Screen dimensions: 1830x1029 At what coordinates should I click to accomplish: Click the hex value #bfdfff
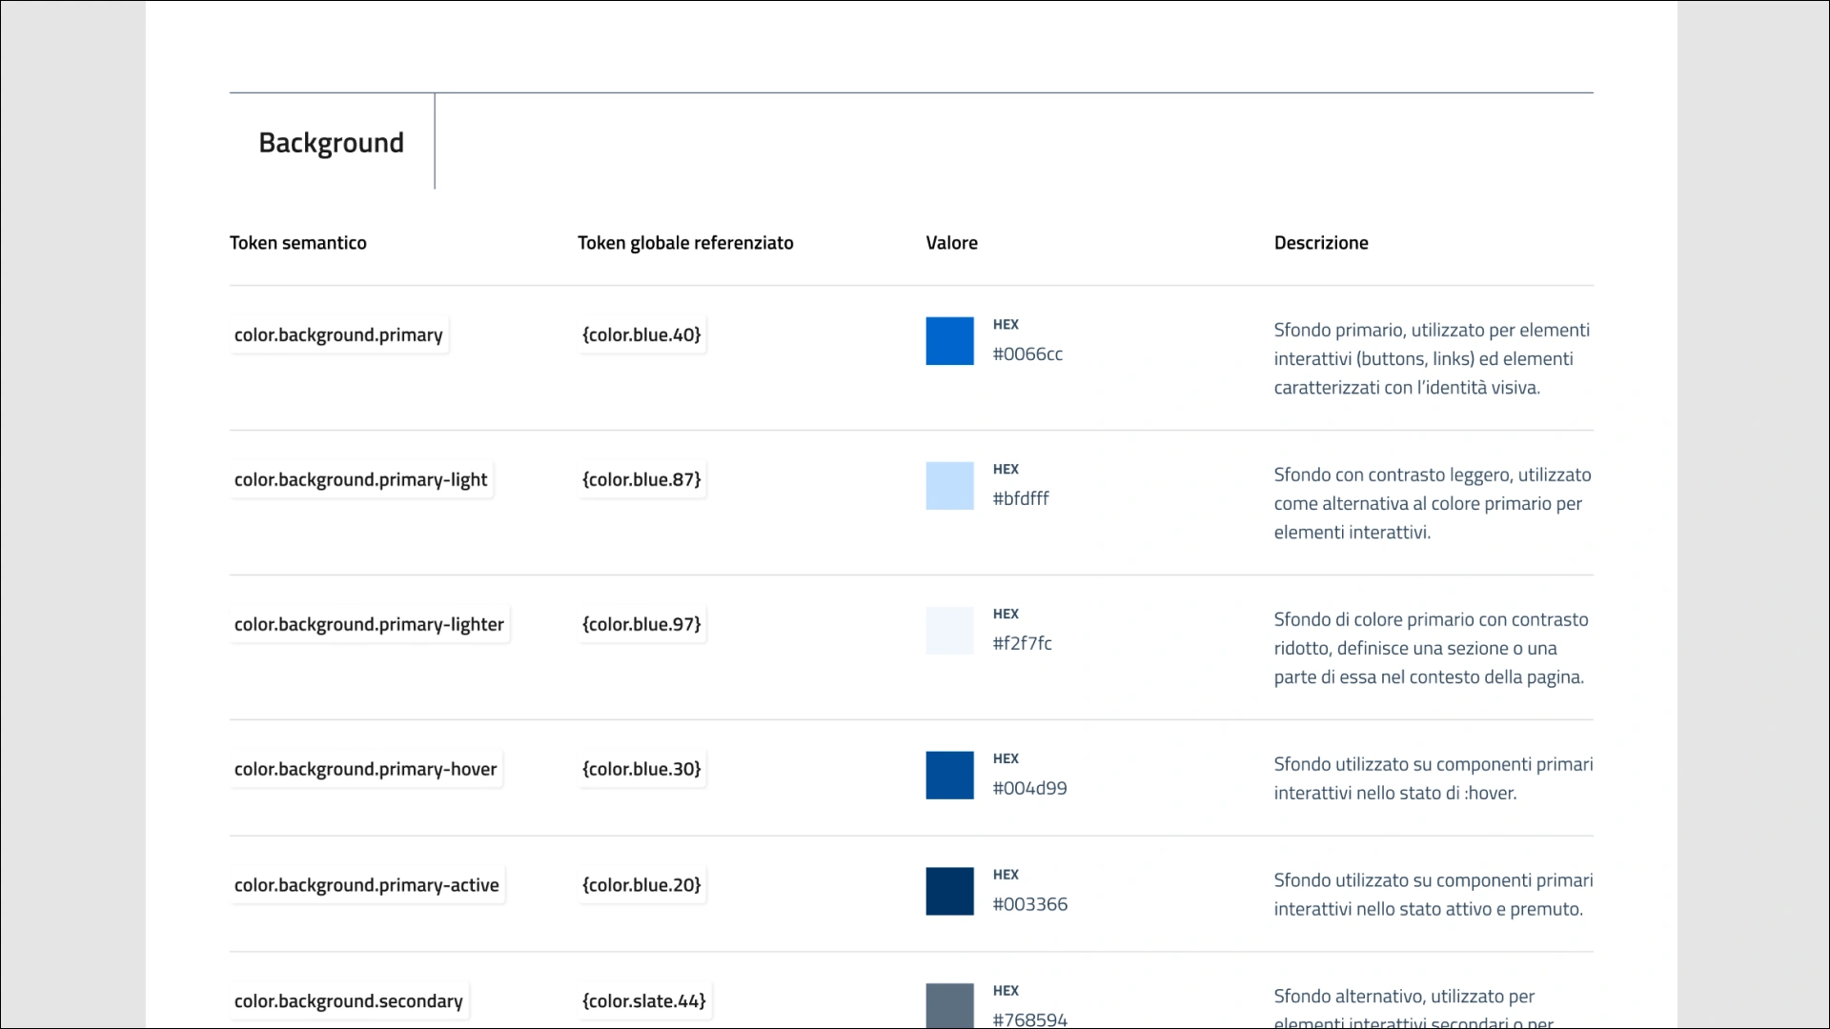[1021, 499]
